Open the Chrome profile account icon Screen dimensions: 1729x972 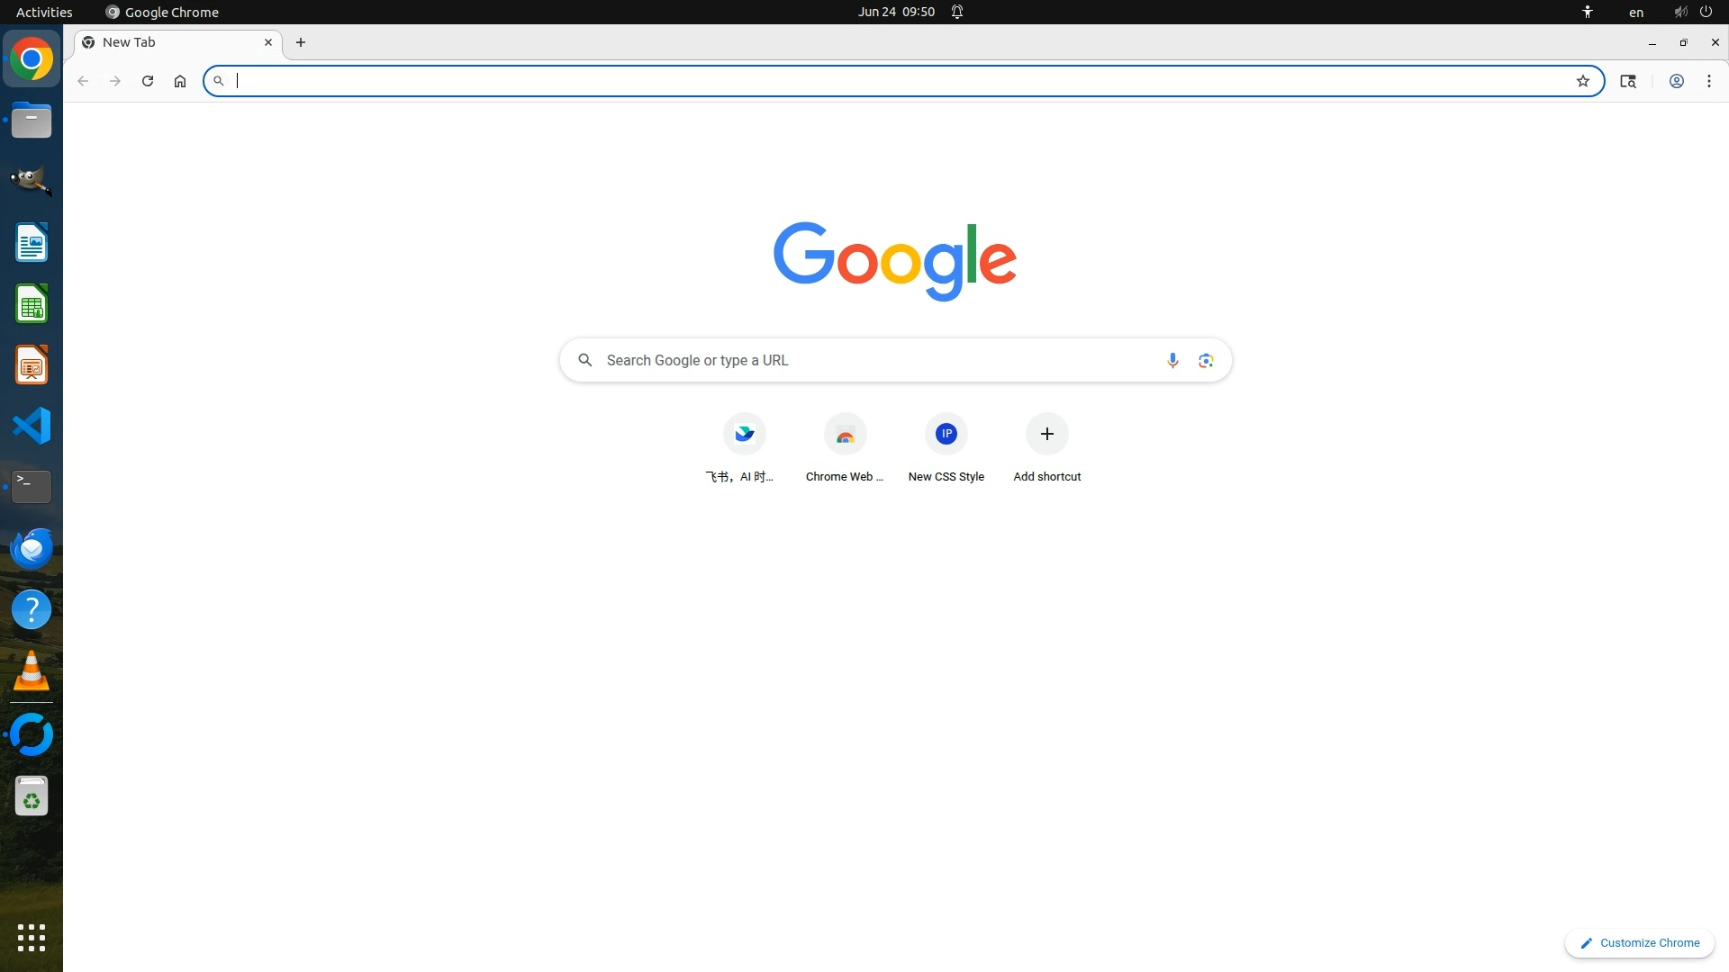click(1676, 81)
